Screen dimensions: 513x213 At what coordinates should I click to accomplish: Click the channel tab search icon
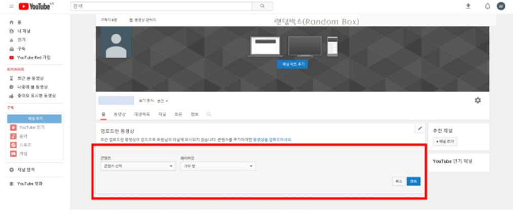(209, 114)
